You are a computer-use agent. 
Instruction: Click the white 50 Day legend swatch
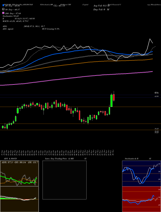pyautogui.click(x=3, y=9)
